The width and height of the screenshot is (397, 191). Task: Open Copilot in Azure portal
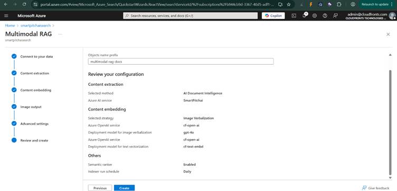pyautogui.click(x=273, y=16)
